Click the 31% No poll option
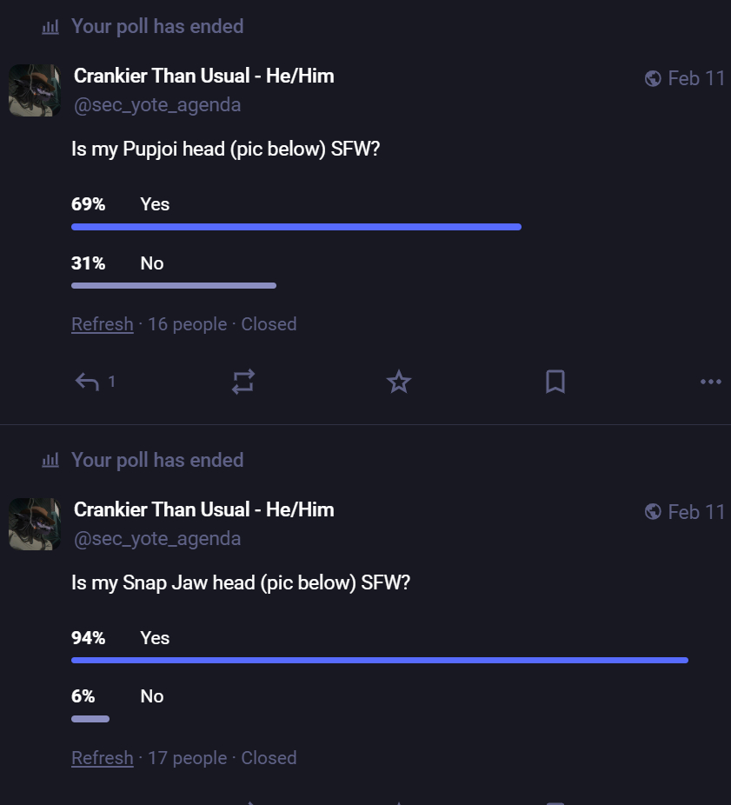The height and width of the screenshot is (805, 731). click(151, 263)
